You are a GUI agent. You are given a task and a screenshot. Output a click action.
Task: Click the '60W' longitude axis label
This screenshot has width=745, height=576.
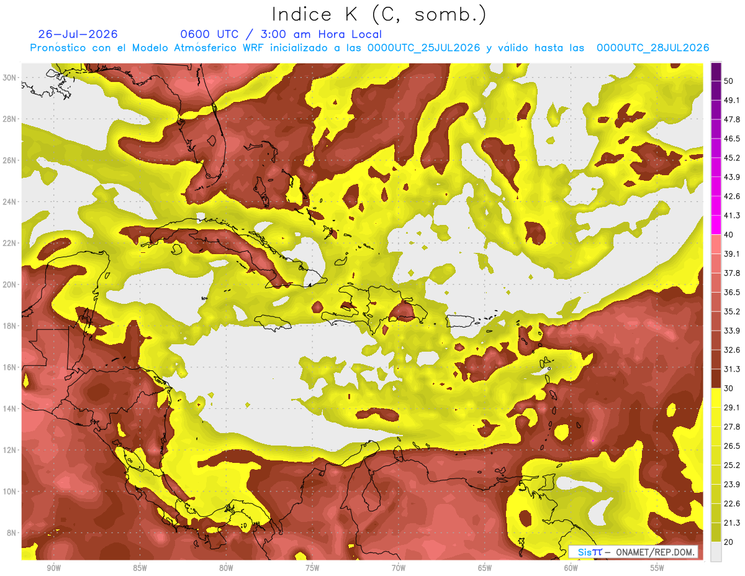[571, 568]
